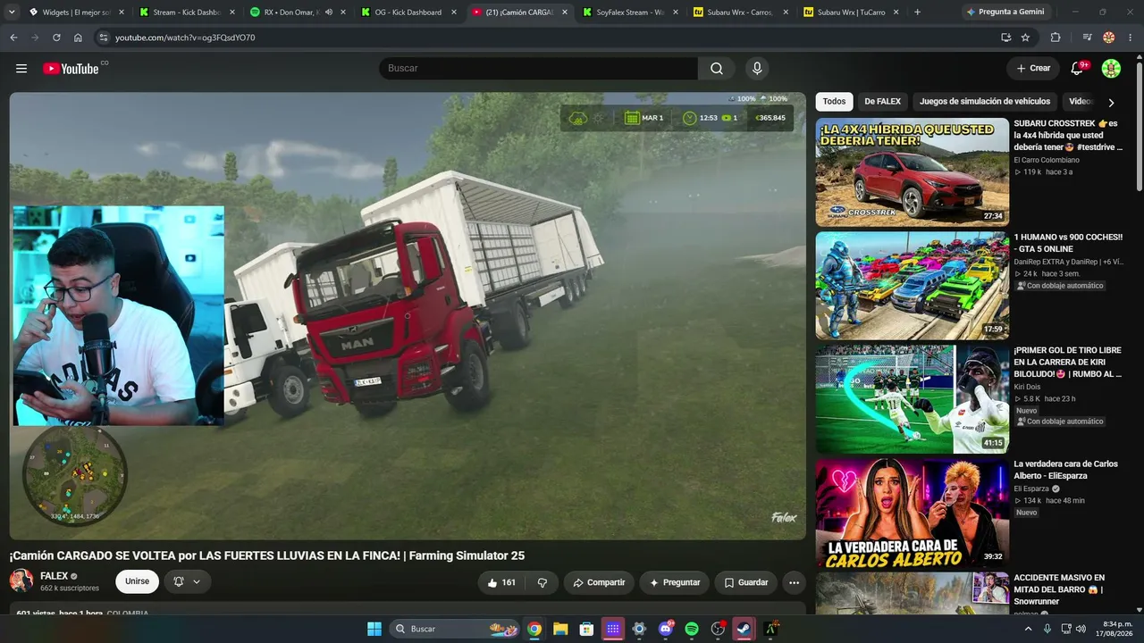Open the Kiri Dois channel name
Screen dimensions: 1144x643
(1028, 387)
